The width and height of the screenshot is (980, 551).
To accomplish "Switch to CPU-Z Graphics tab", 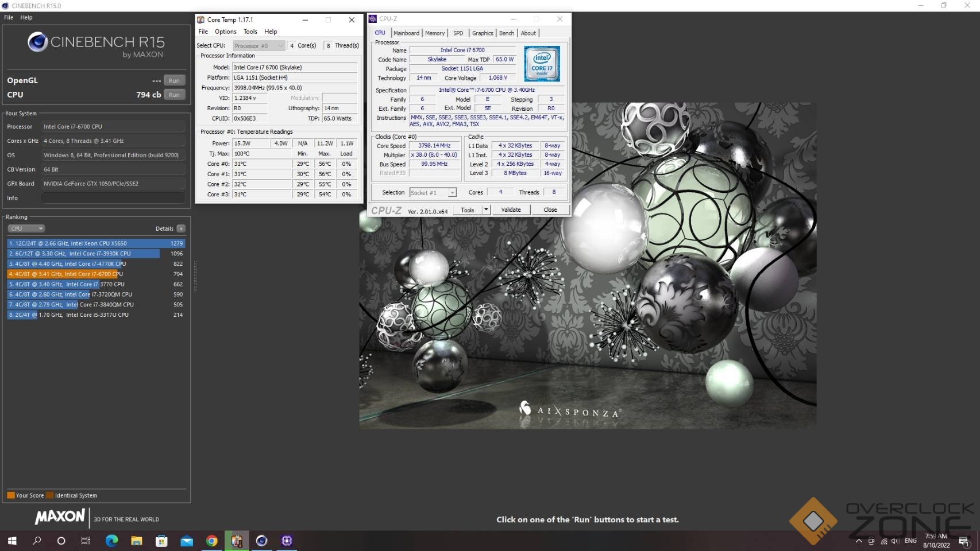I will pyautogui.click(x=483, y=33).
